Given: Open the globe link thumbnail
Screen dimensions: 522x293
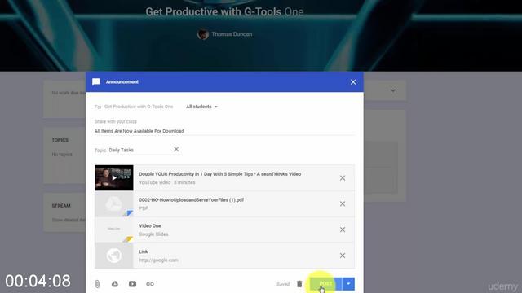Looking at the screenshot, I should [114, 256].
